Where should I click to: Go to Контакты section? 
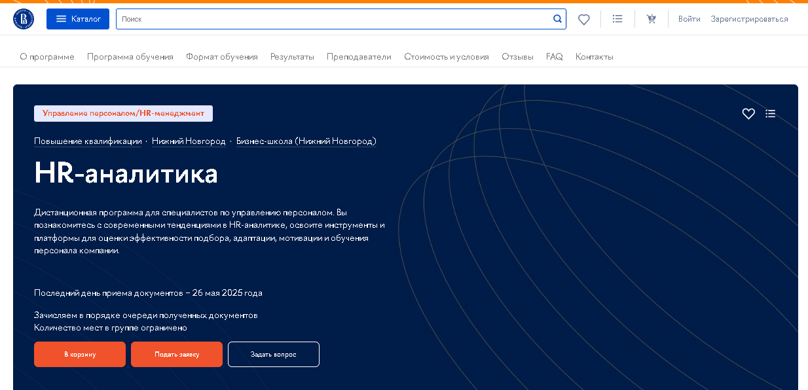coord(595,57)
